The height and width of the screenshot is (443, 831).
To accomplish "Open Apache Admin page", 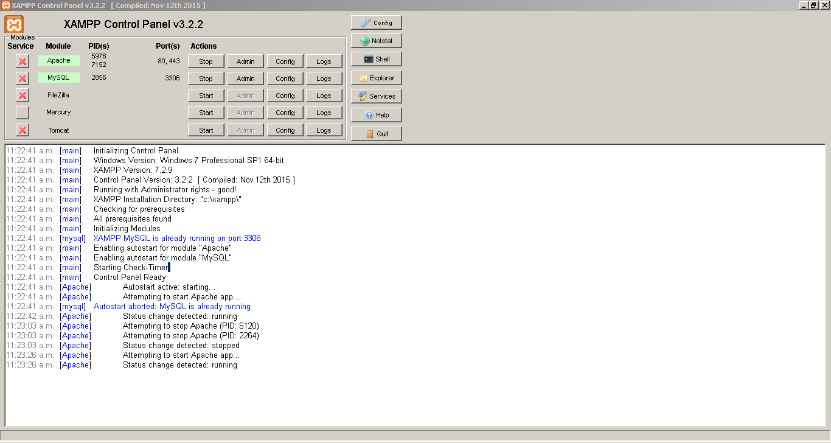I will [x=245, y=61].
